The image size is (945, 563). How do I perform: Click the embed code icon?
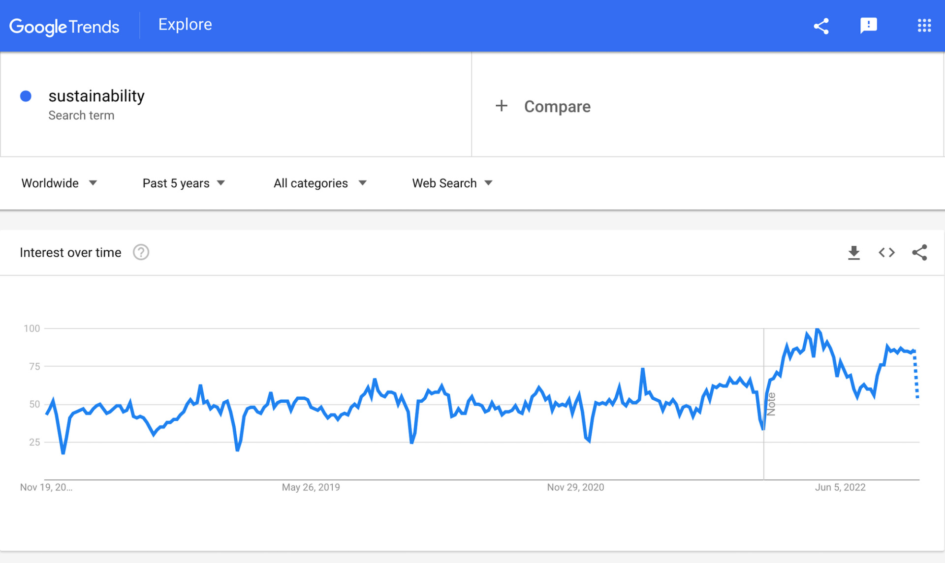pos(886,253)
